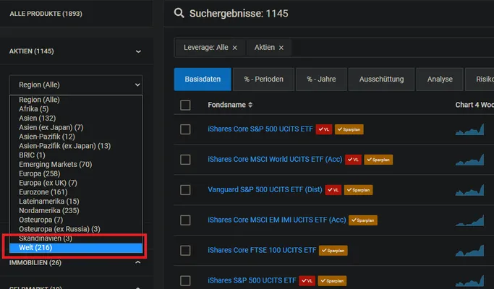Open 4-week chart of Vanguard S&P 500
Screen dimensions: 494x289
point(469,190)
